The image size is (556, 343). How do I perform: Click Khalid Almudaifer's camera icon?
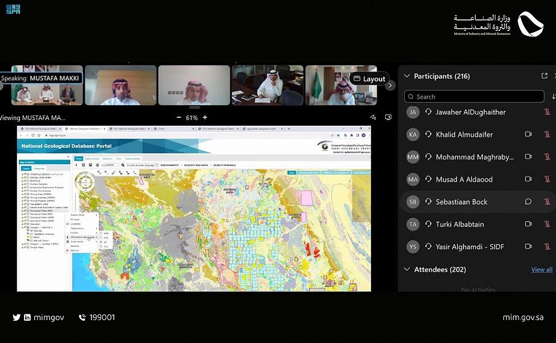tap(528, 134)
